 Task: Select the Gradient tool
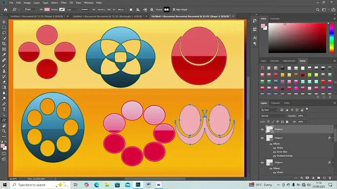click(4, 87)
